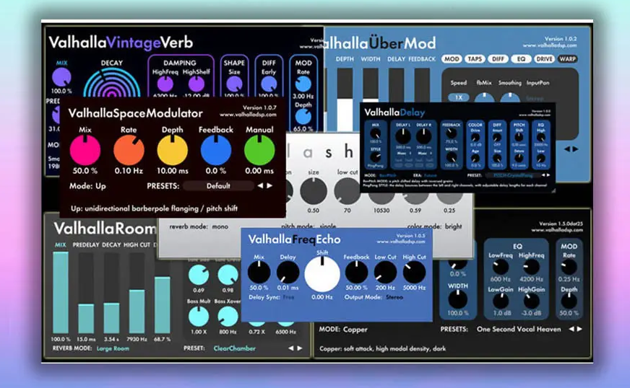
Task: Open the Copper mode selector
Action: tap(355, 330)
